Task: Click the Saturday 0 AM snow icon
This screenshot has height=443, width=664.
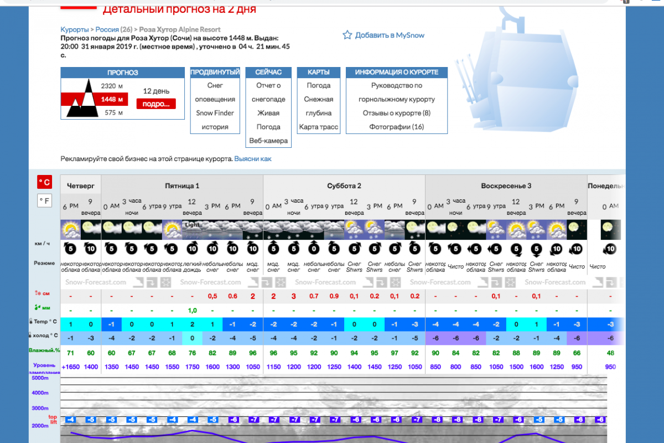Action: pyautogui.click(x=273, y=229)
